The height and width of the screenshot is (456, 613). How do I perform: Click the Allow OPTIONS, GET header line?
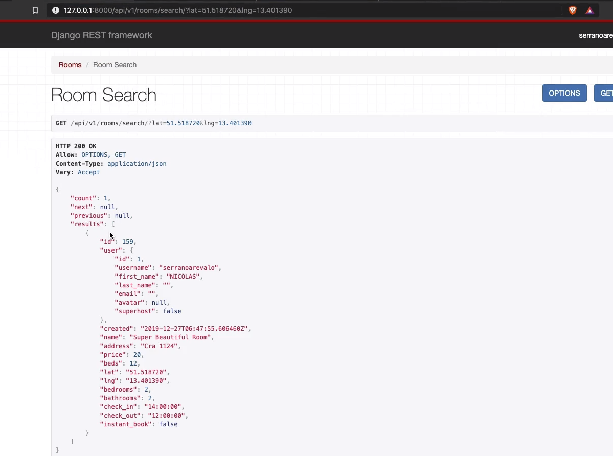tap(89, 154)
